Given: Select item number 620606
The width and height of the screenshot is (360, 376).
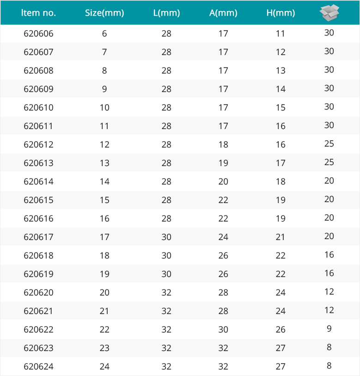Looking at the screenshot, I should (x=38, y=34).
